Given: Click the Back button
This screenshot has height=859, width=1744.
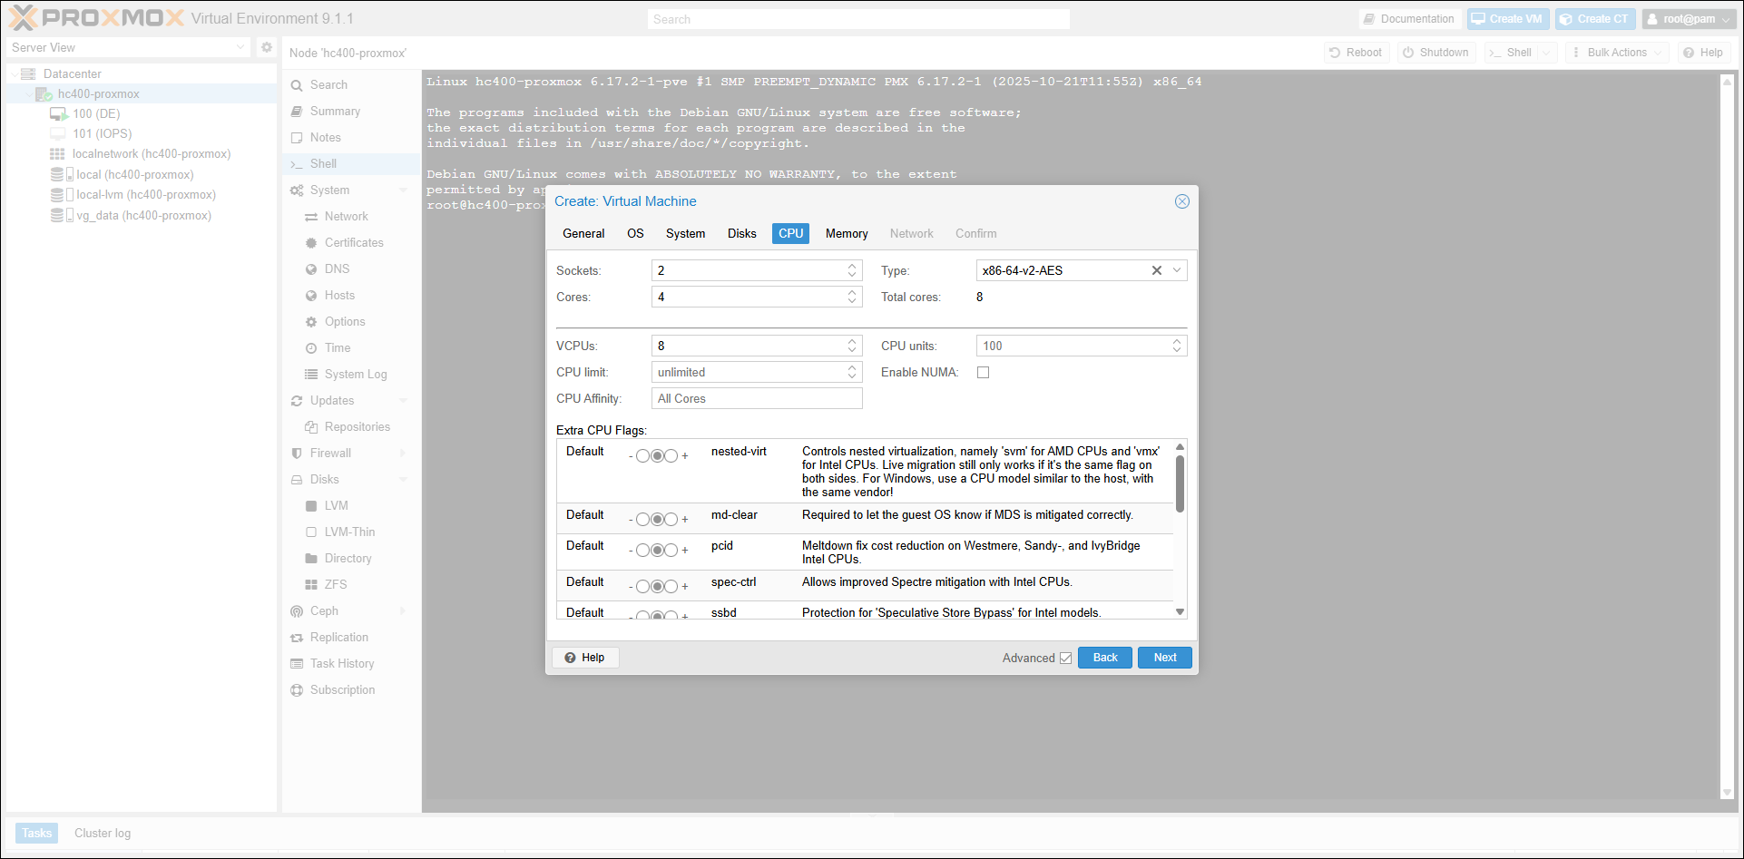Looking at the screenshot, I should pyautogui.click(x=1105, y=658).
